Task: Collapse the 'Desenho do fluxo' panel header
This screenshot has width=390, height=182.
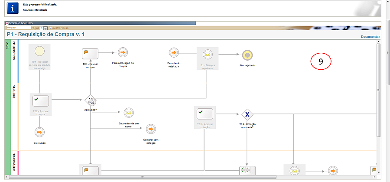Action: coord(6,23)
